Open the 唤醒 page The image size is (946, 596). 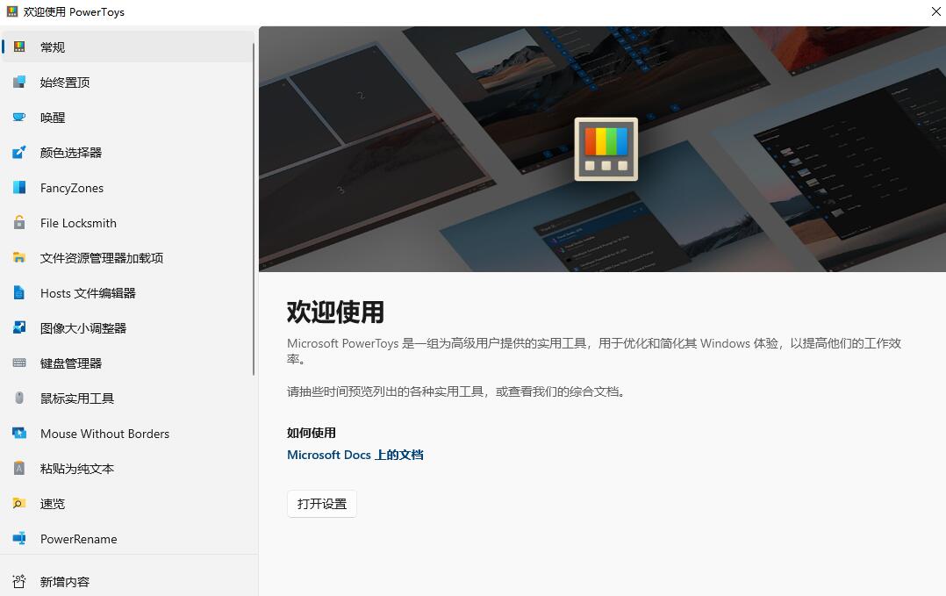(127, 117)
